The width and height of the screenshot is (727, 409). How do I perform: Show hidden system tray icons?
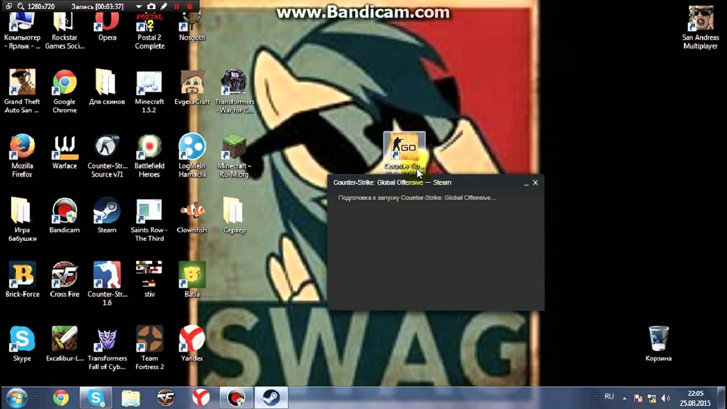point(625,398)
